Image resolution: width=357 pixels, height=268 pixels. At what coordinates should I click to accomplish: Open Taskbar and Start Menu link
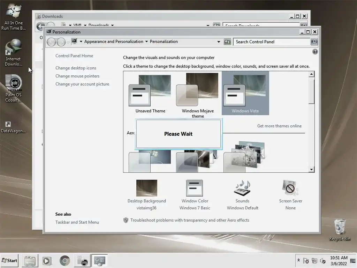tap(77, 222)
